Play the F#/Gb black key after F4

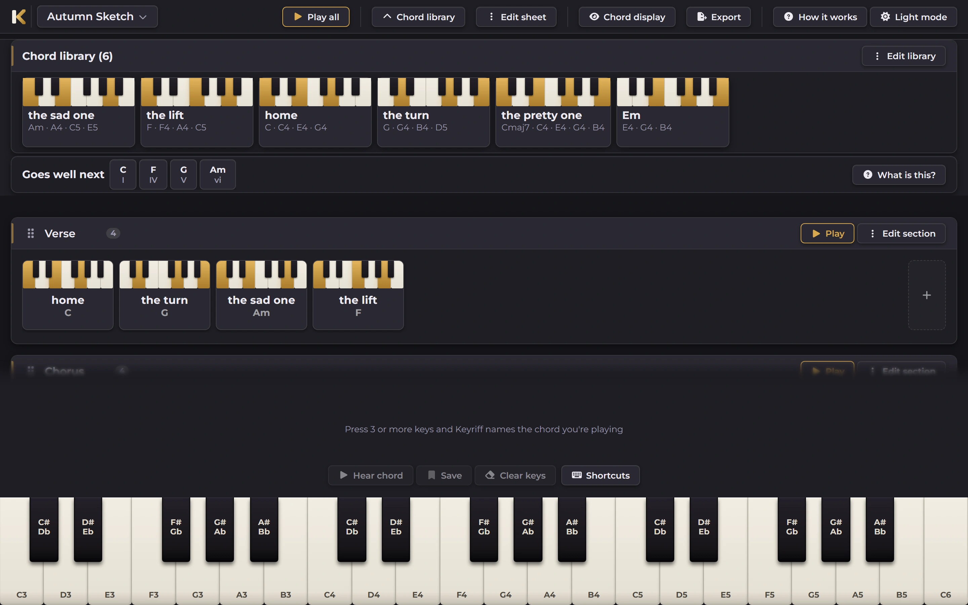(484, 529)
